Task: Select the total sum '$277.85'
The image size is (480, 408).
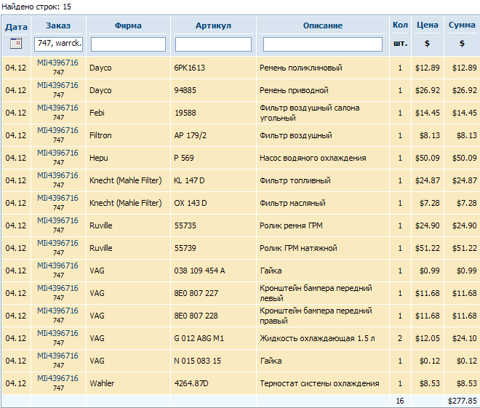Action: 463,401
